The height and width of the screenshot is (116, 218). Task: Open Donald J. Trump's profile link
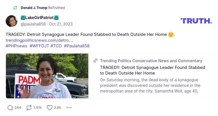click(x=34, y=8)
